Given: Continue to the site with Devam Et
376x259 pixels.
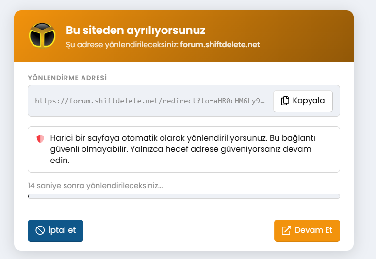Looking at the screenshot, I should click(307, 230).
